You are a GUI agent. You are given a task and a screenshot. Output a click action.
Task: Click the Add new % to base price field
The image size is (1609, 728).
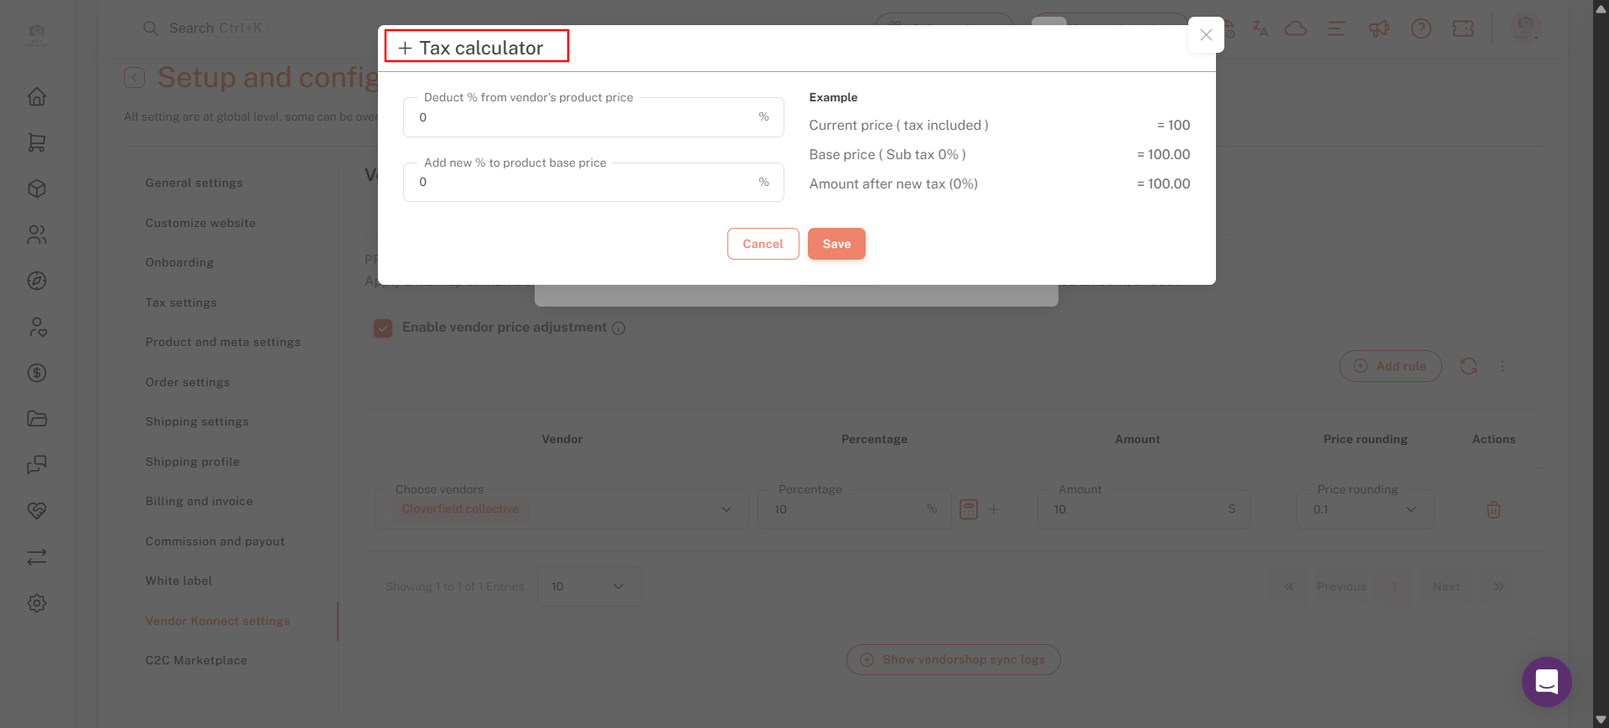593,182
